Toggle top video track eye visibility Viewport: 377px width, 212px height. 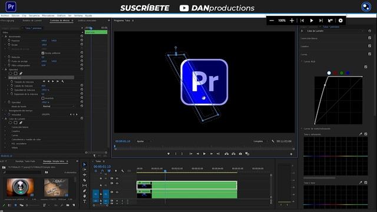(117, 178)
